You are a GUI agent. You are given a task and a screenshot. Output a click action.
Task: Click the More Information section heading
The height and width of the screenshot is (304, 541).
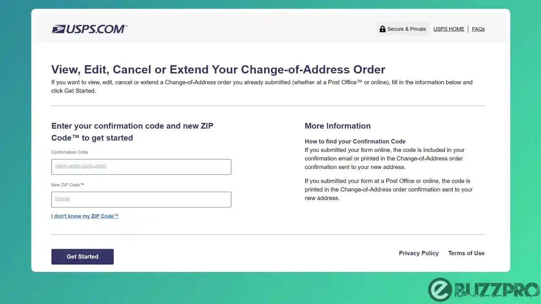[x=337, y=125]
